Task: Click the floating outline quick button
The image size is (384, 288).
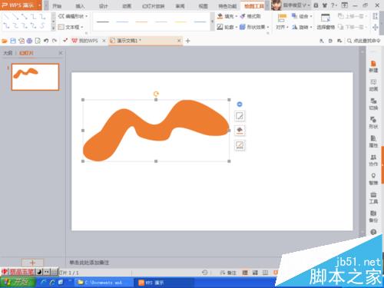Action: (x=240, y=145)
